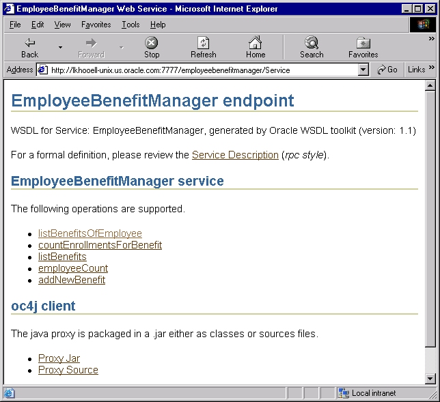Maximize the Internet Explorer window
This screenshot has width=440, height=402.
[x=417, y=9]
